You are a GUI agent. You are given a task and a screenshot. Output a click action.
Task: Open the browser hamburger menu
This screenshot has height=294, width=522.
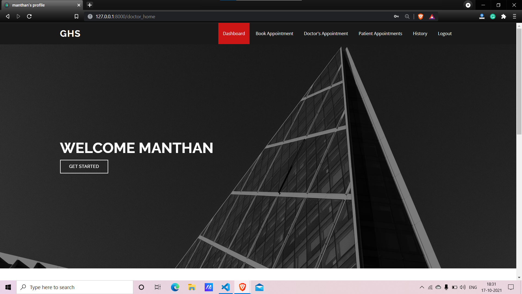[x=514, y=16]
